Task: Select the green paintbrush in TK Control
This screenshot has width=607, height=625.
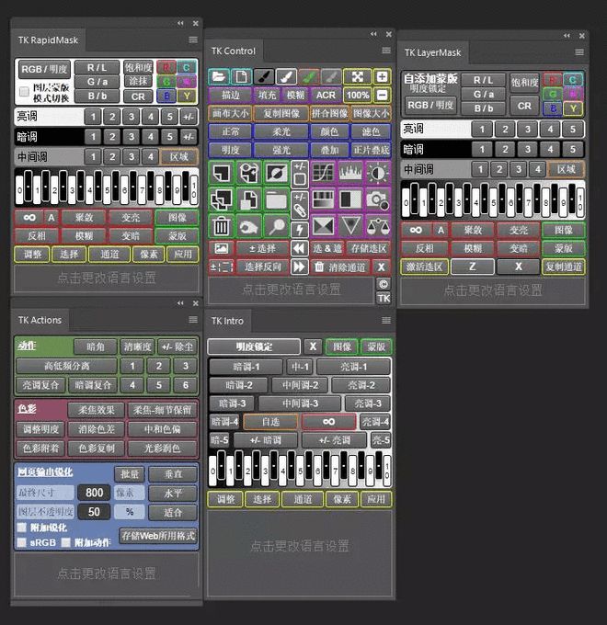Action: (309, 76)
